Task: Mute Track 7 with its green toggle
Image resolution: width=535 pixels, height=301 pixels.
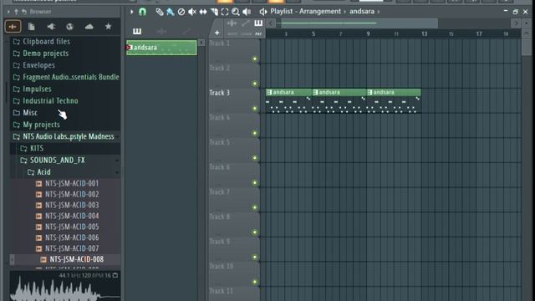Action: tap(255, 207)
